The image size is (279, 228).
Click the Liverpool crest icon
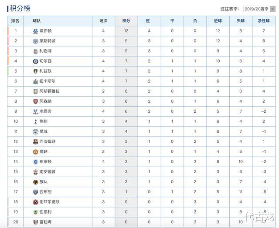(36, 51)
